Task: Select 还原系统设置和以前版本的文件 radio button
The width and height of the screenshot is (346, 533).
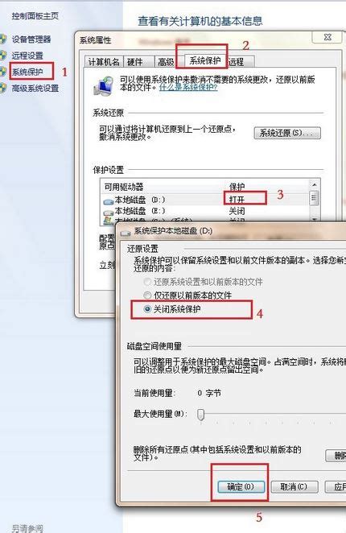Action: pyautogui.click(x=147, y=282)
